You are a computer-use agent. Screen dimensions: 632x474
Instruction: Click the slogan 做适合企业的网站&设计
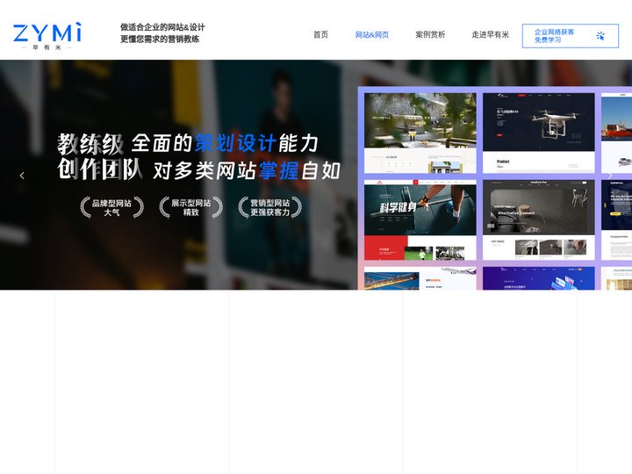pyautogui.click(x=162, y=27)
